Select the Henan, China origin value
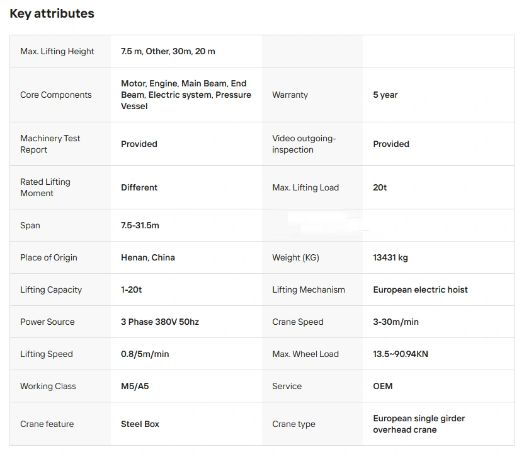 pyautogui.click(x=148, y=257)
